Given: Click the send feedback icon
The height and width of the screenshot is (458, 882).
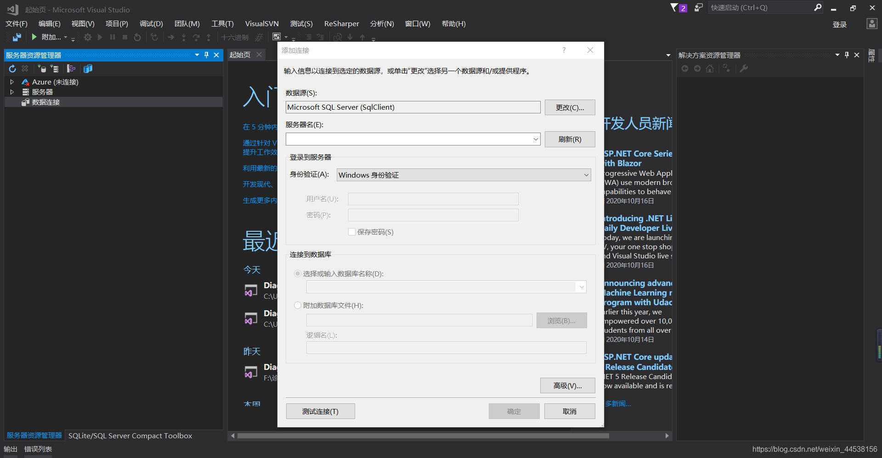Looking at the screenshot, I should point(698,8).
